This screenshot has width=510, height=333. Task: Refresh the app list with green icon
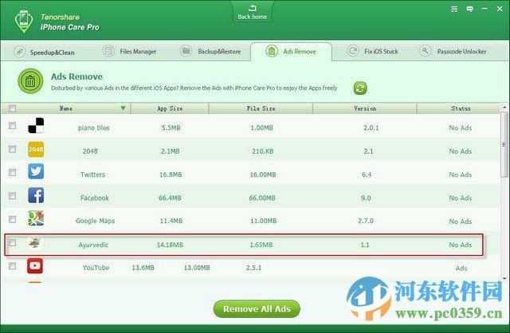click(x=360, y=88)
